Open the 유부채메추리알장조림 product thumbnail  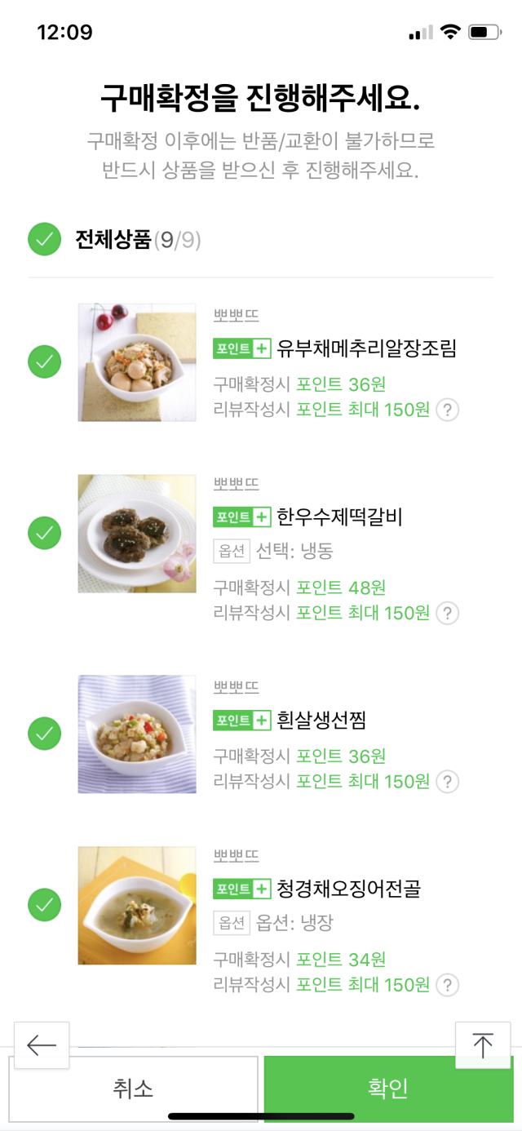[137, 362]
